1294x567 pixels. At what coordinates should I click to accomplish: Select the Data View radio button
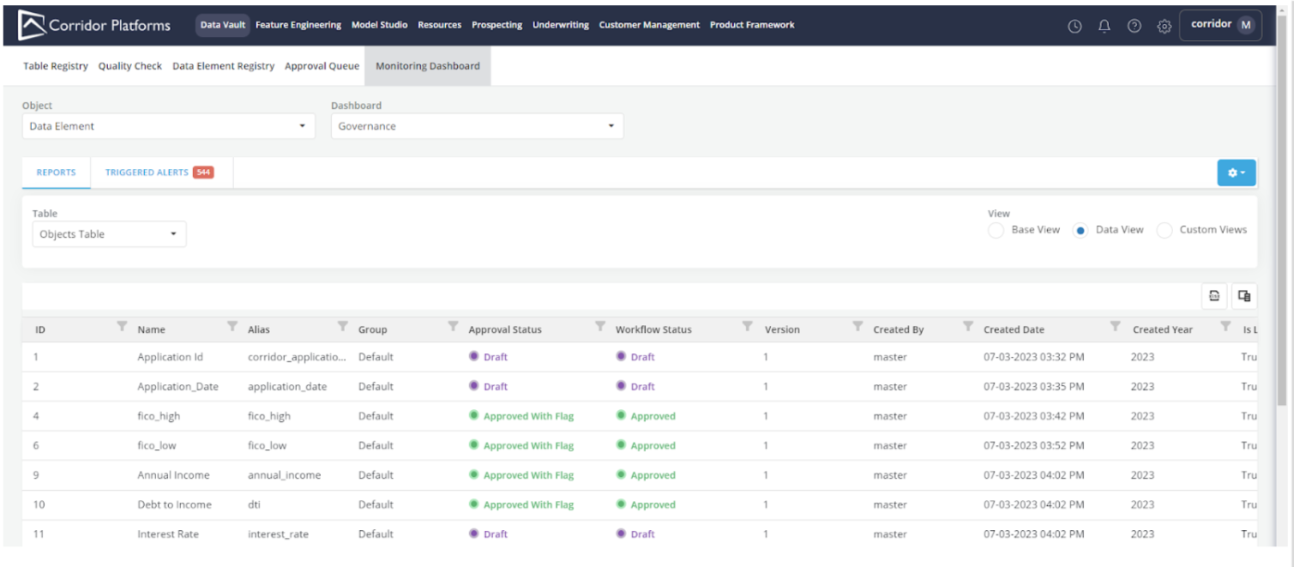(x=1080, y=231)
